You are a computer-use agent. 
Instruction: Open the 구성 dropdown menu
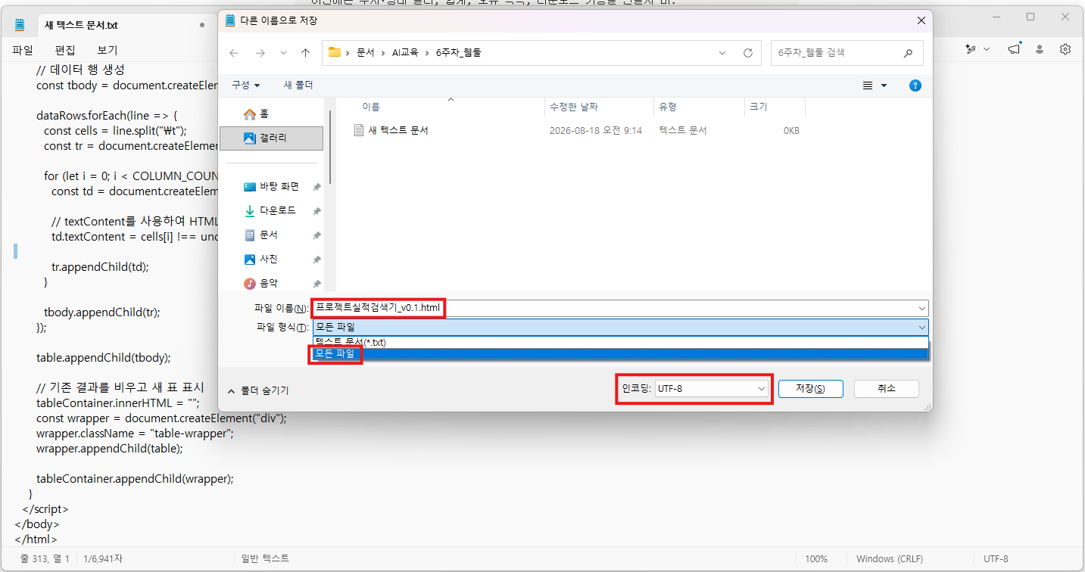[246, 85]
